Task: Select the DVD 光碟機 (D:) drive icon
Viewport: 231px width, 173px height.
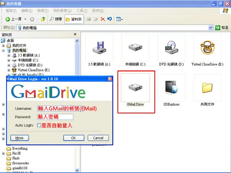Action: pos(171,48)
